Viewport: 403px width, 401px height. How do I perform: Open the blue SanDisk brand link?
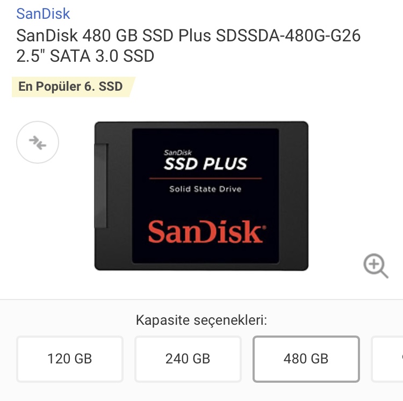coord(43,13)
